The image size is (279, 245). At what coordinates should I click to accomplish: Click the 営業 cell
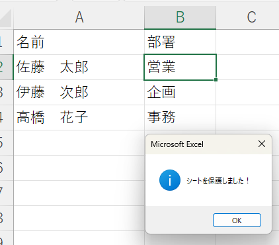[180, 67]
